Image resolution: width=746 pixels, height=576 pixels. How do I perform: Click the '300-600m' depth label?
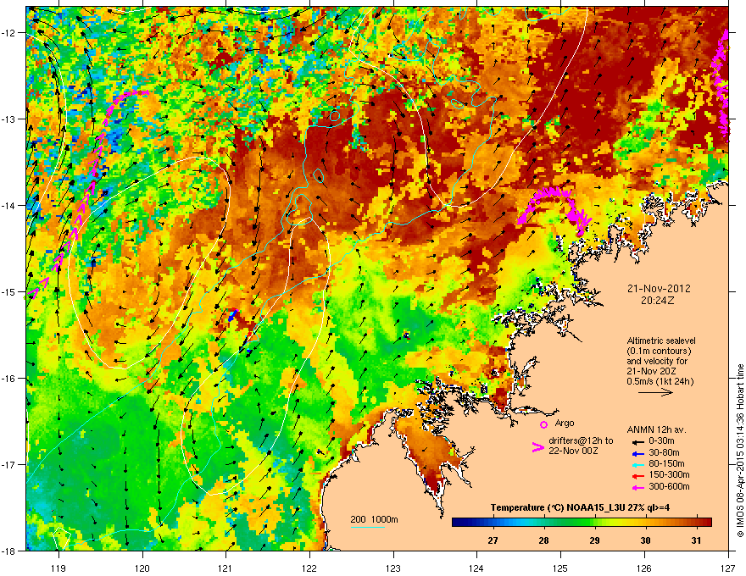pyautogui.click(x=669, y=486)
